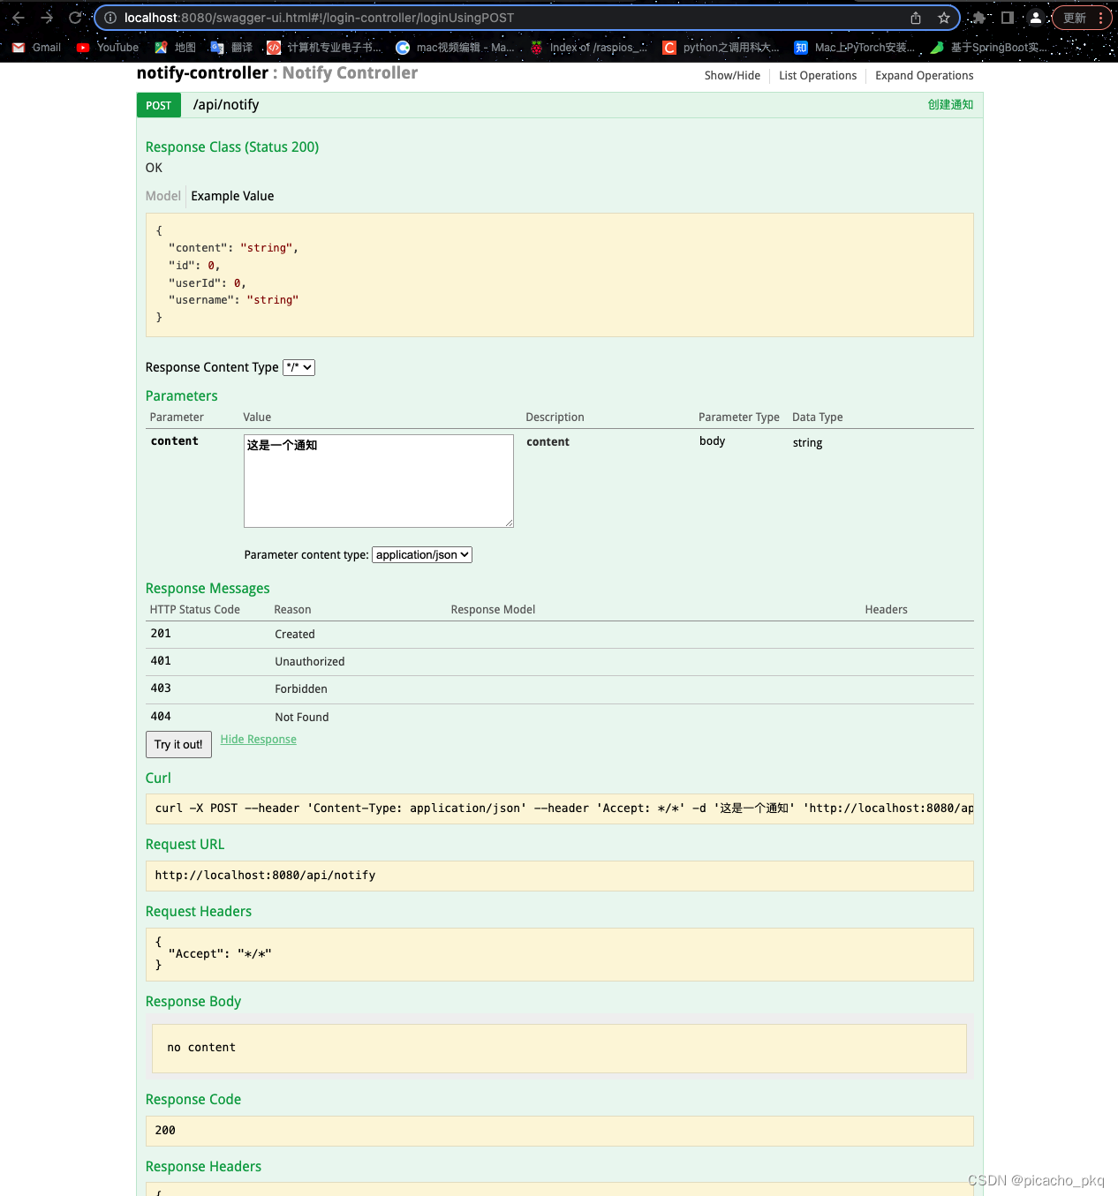The width and height of the screenshot is (1118, 1196).
Task: Click the 201 status code row
Action: 559,635
